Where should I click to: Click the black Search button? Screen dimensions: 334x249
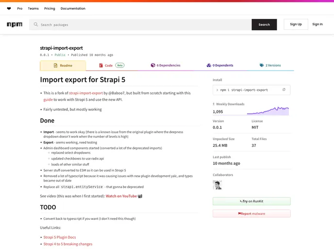tap(264, 24)
